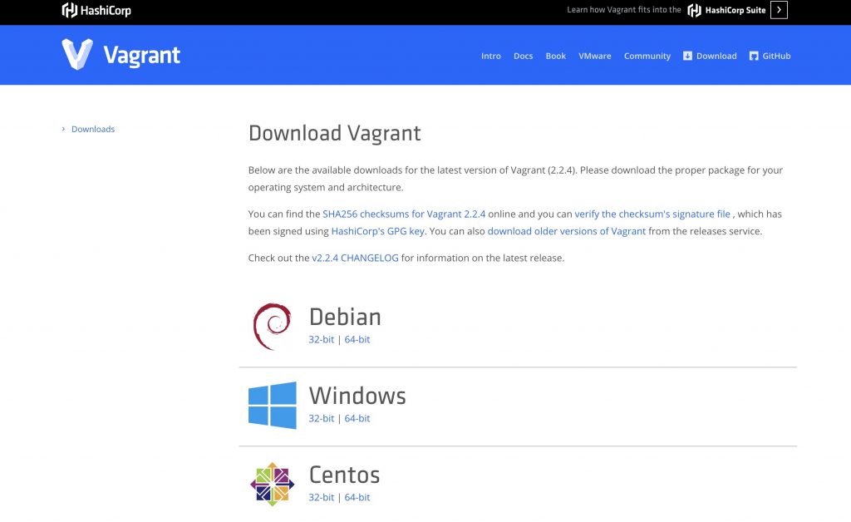This screenshot has height=522, width=851.
Task: Open HashiCorp's GPG key link
Action: 378,231
